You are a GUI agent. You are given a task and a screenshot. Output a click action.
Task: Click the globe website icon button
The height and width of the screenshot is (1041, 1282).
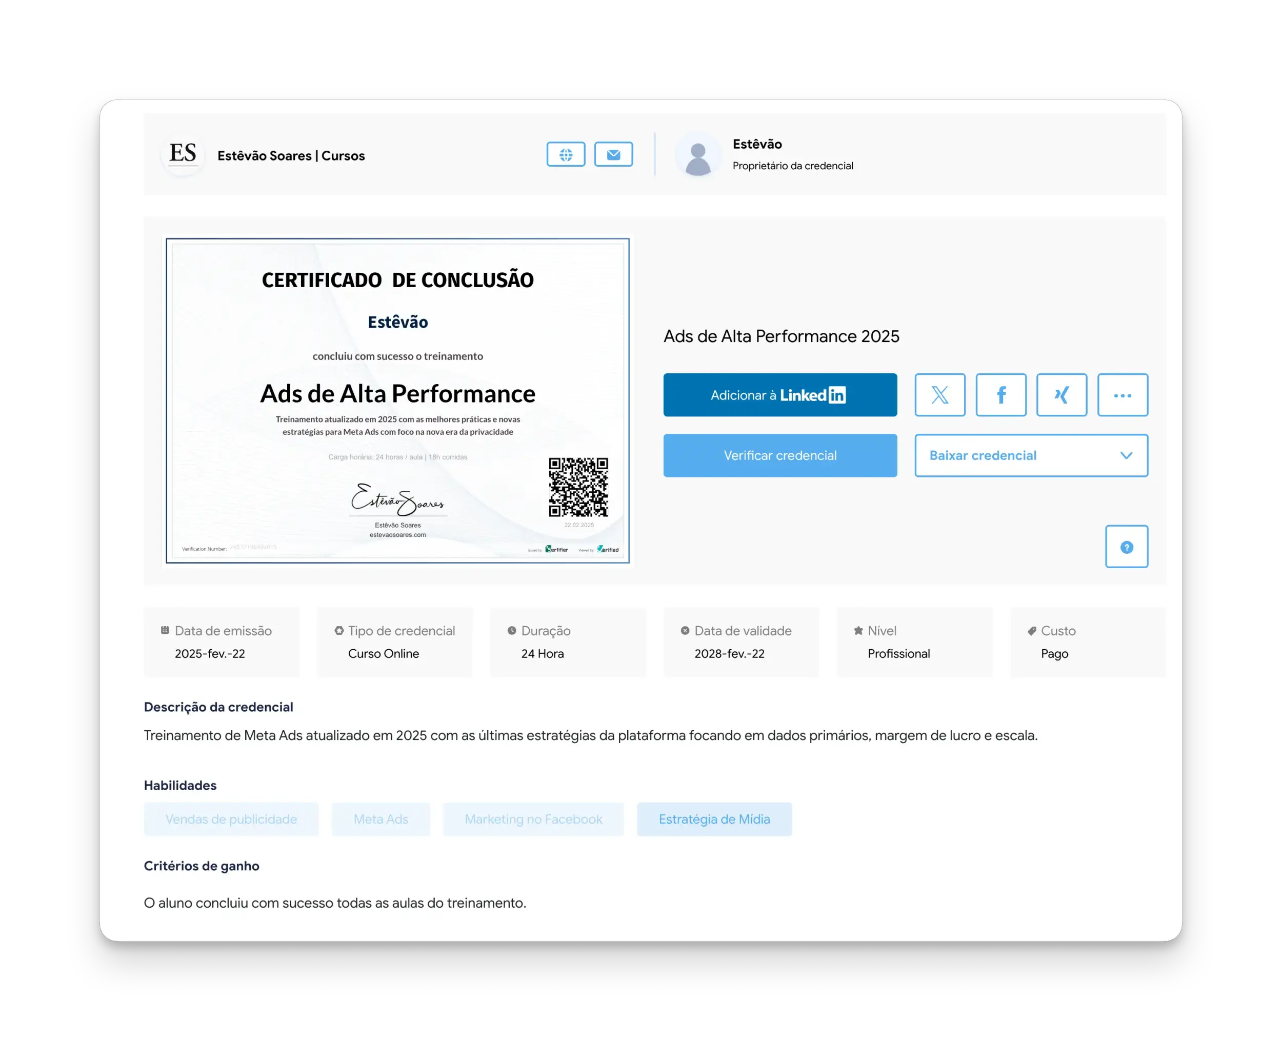[x=566, y=155]
